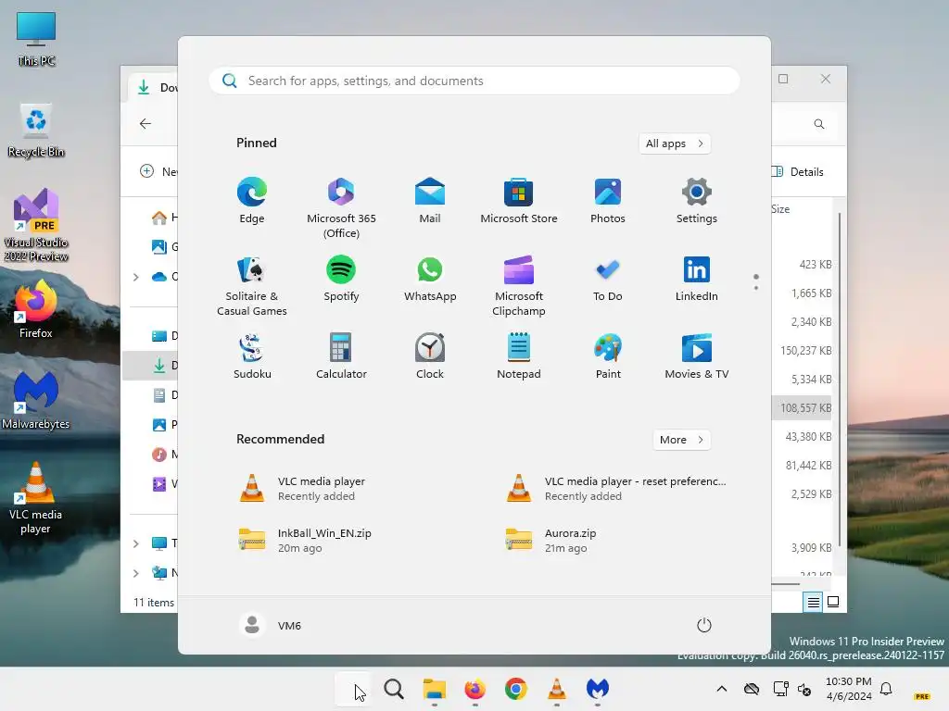
Task: Select file row sized 43,380 KB
Action: click(802, 437)
